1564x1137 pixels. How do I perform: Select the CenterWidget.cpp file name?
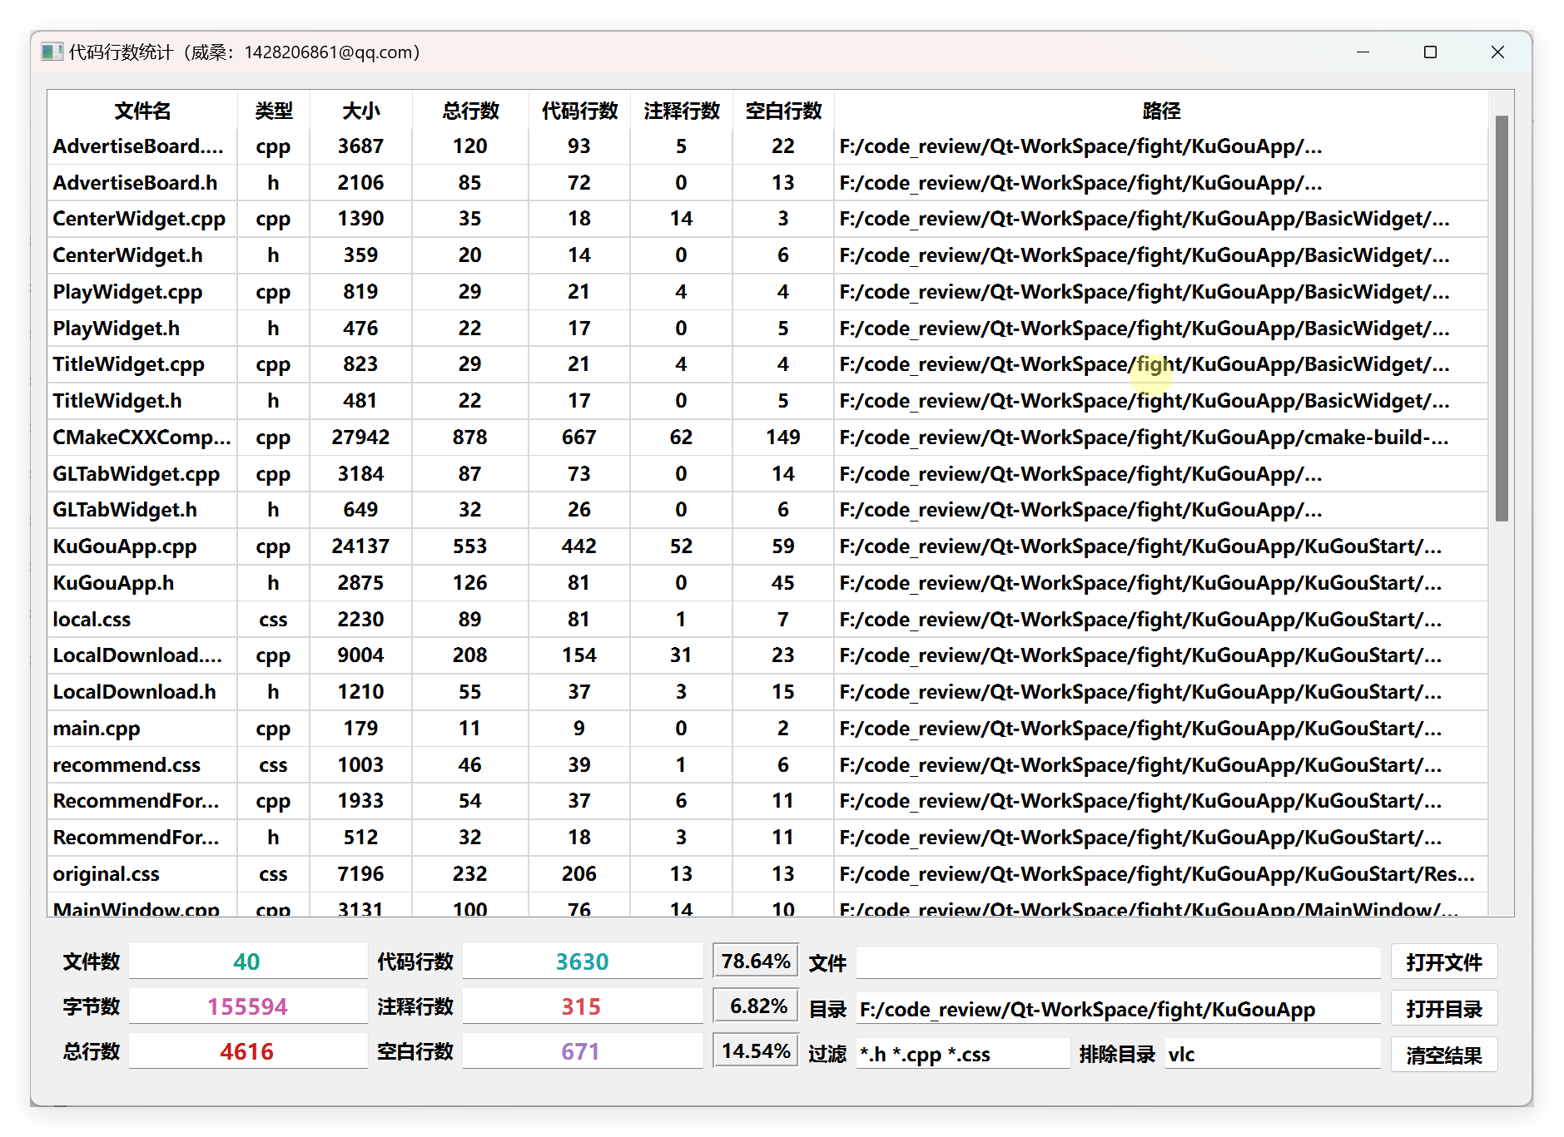139,219
